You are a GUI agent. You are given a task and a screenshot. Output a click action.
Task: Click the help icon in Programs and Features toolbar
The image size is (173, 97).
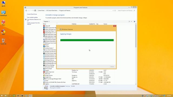coord(134,22)
